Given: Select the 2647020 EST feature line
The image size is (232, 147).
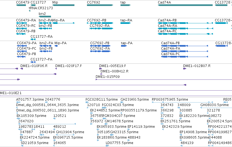Looking at the screenshot, I should point(47,124).
